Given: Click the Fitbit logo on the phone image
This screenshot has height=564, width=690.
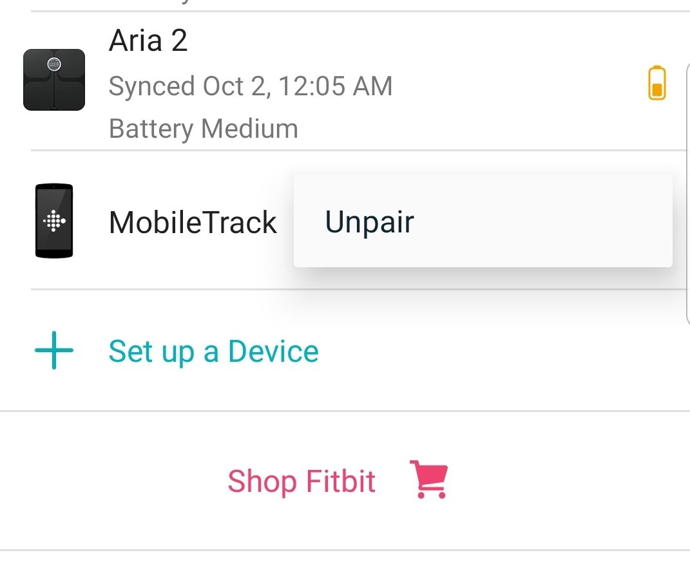Looking at the screenshot, I should pos(54,221).
